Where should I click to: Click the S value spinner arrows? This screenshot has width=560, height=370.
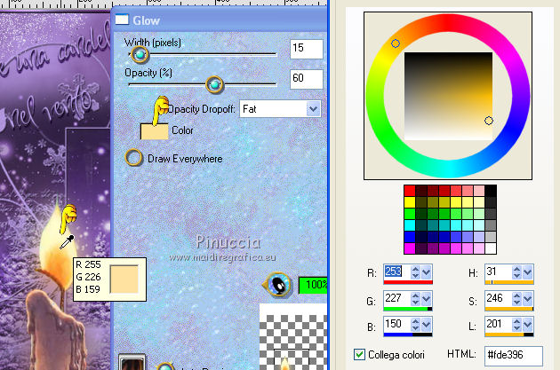[516, 299]
